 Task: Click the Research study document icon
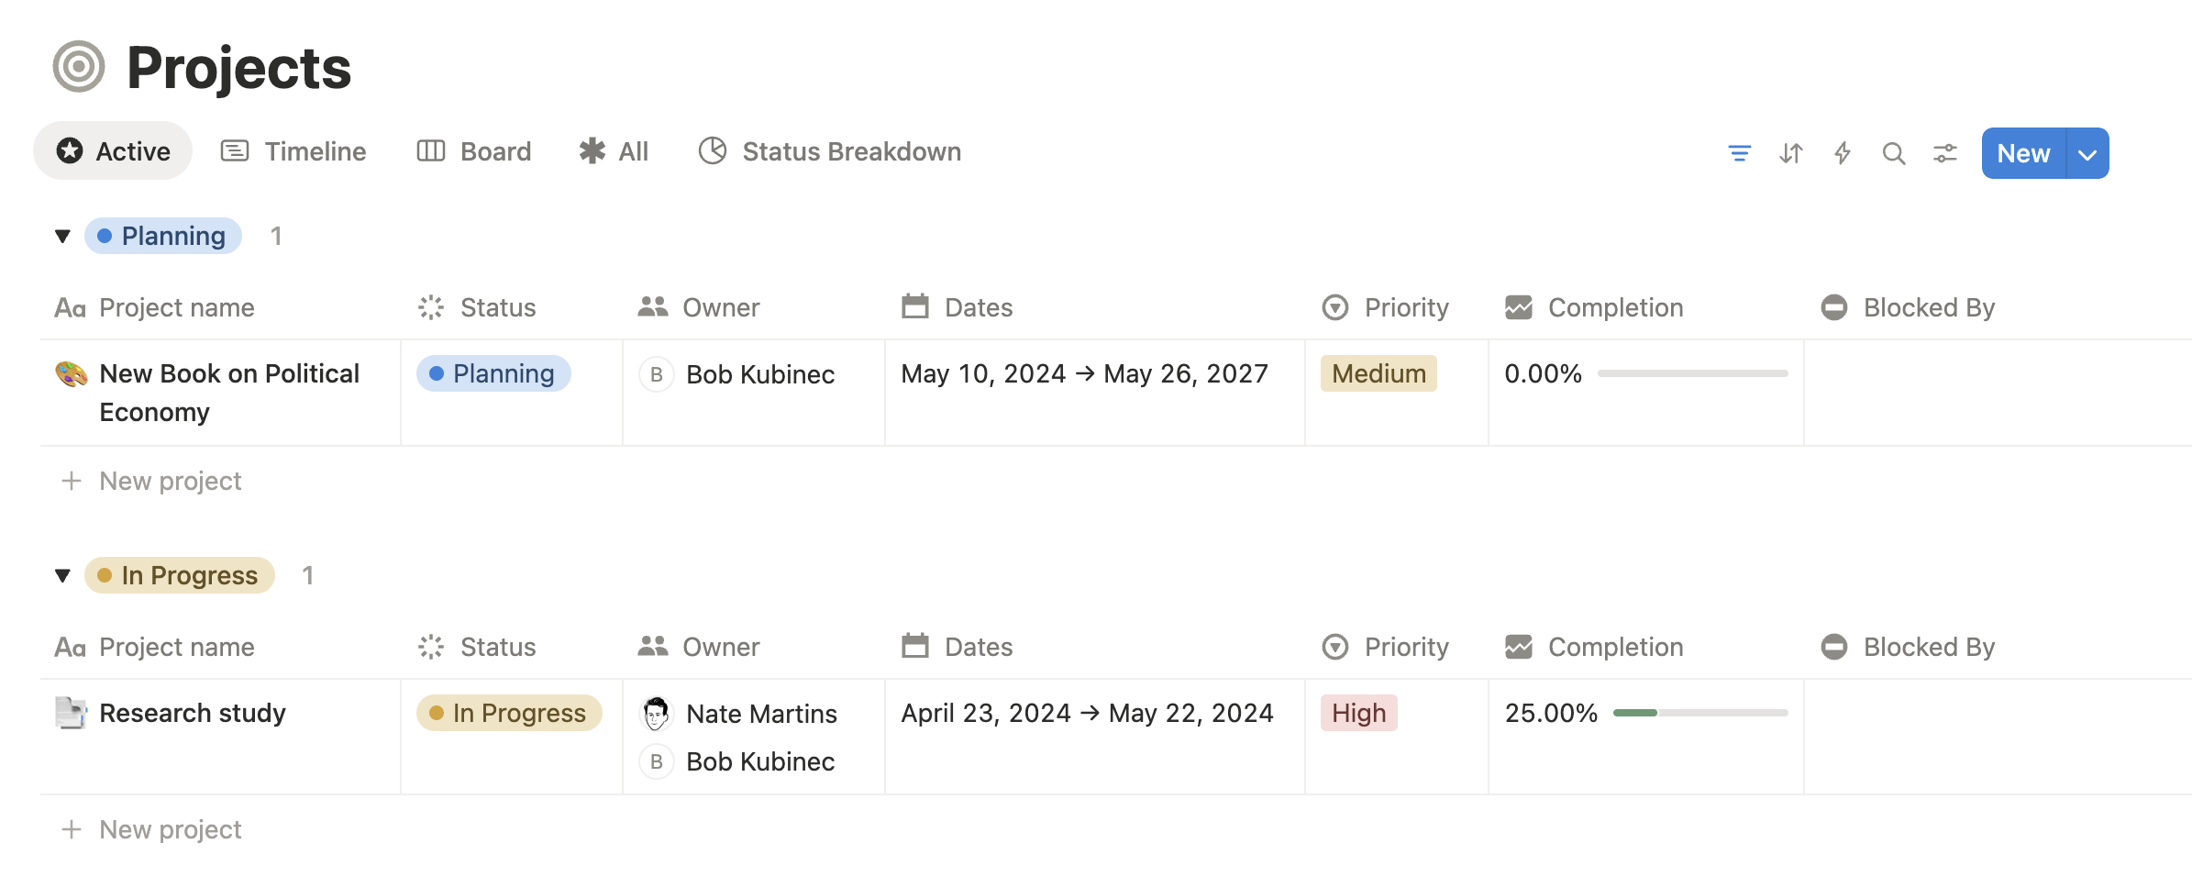71,713
